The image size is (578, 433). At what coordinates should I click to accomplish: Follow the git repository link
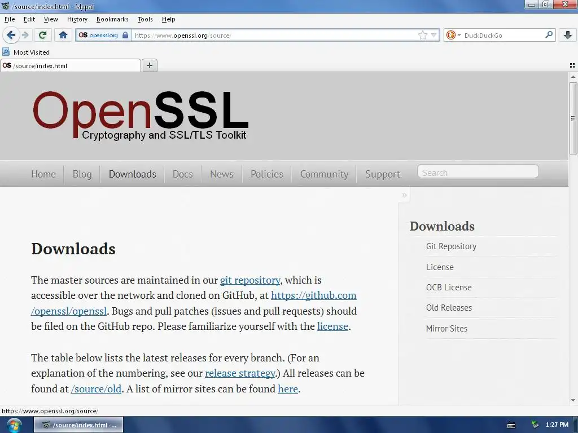pyautogui.click(x=250, y=280)
